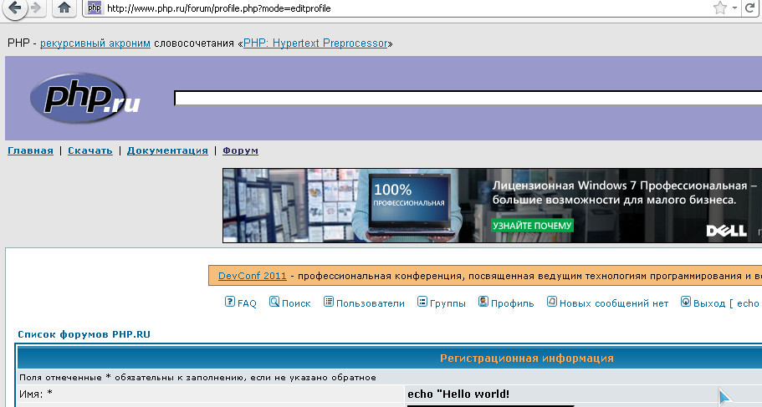Open the dropdown arrow beside the bookmark star

pos(734,8)
